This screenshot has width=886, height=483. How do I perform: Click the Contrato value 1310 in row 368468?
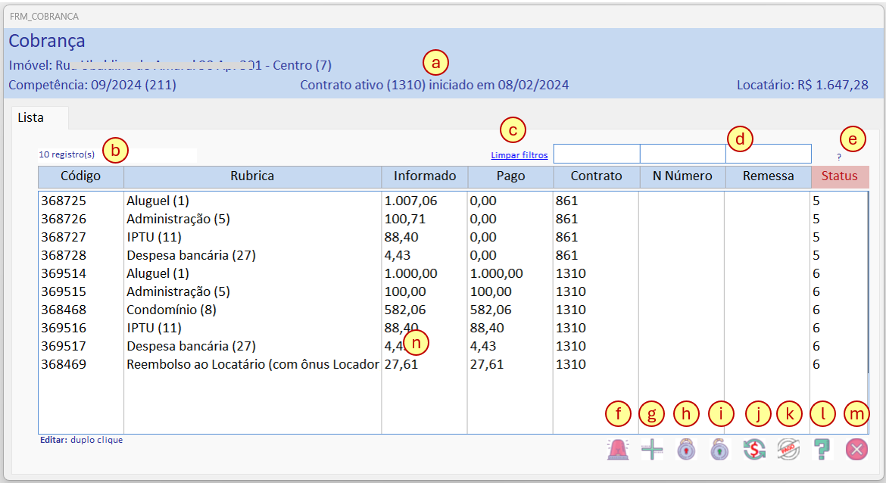571,310
